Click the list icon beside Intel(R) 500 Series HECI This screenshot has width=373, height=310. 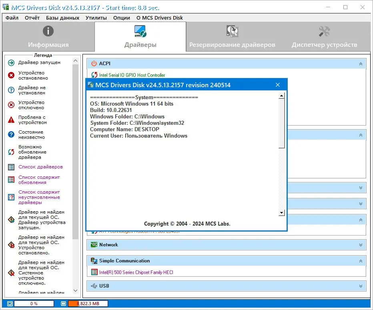point(94,272)
